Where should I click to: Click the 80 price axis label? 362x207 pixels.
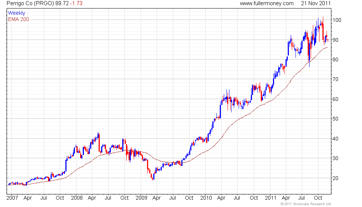pos(335,60)
